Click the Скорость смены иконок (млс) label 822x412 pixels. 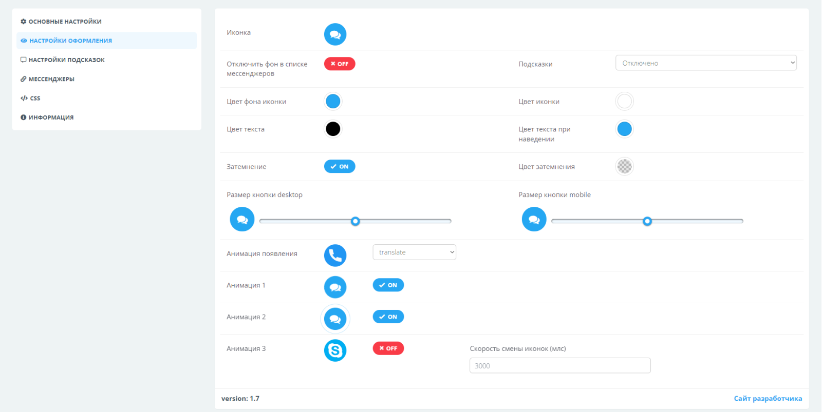[x=518, y=348]
